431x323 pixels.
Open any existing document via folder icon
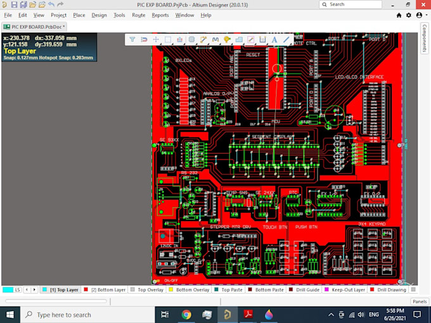click(33, 4)
